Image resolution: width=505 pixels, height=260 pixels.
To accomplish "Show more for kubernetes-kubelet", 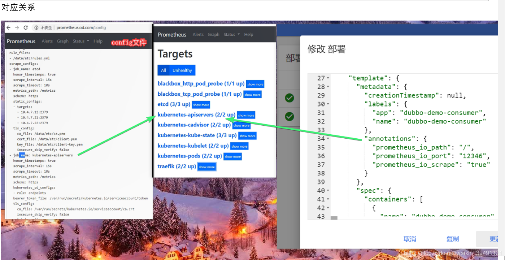I will (239, 146).
